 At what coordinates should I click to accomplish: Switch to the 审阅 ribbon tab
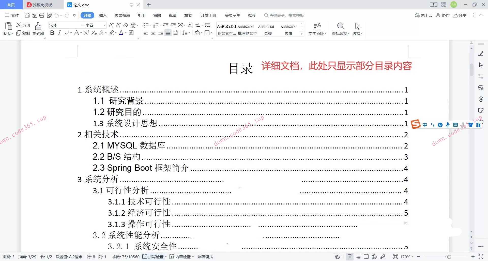(157, 15)
